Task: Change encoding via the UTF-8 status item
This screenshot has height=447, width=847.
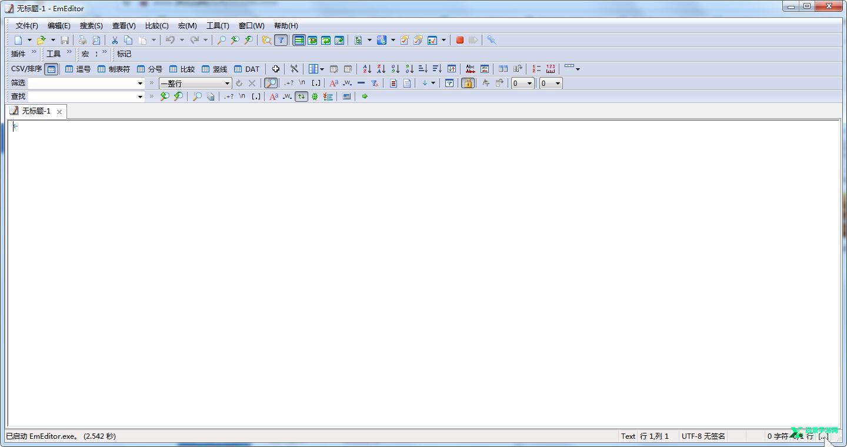Action: coord(703,436)
